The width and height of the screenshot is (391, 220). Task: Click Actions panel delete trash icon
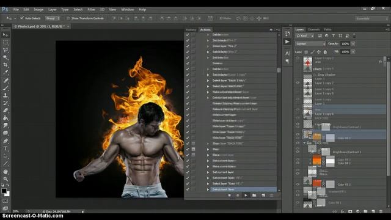point(271,196)
